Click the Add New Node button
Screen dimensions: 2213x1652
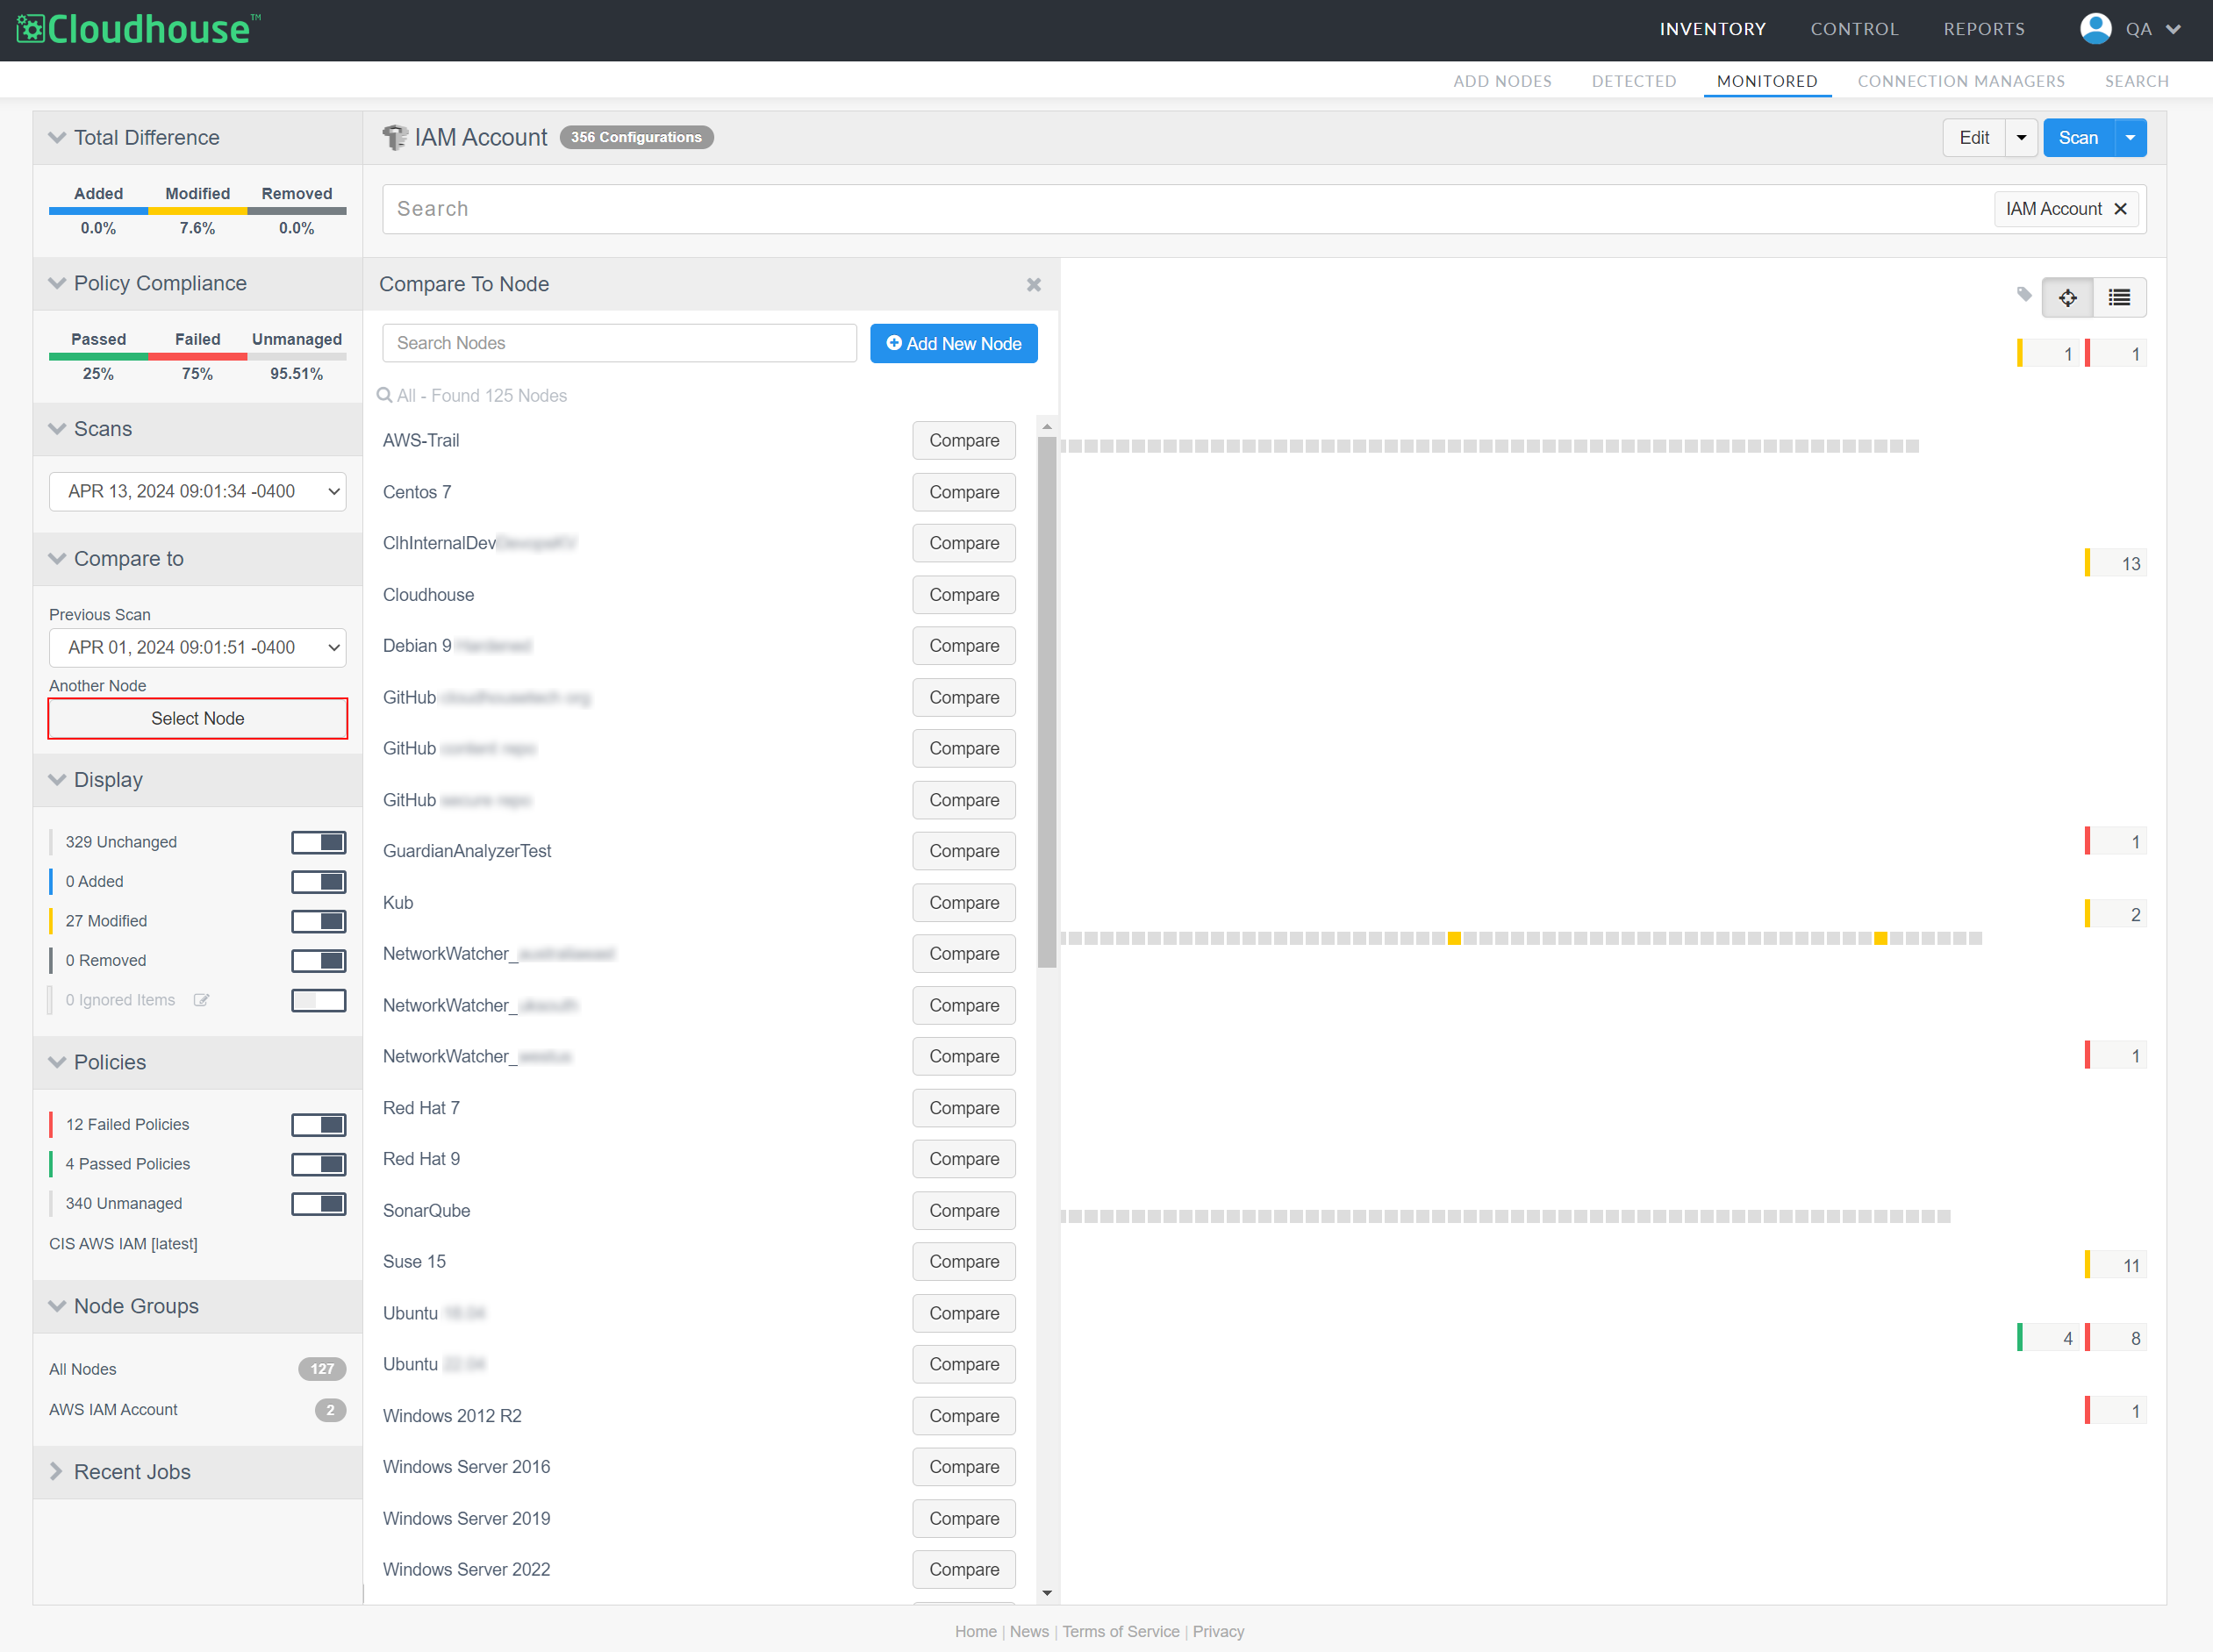[954, 344]
